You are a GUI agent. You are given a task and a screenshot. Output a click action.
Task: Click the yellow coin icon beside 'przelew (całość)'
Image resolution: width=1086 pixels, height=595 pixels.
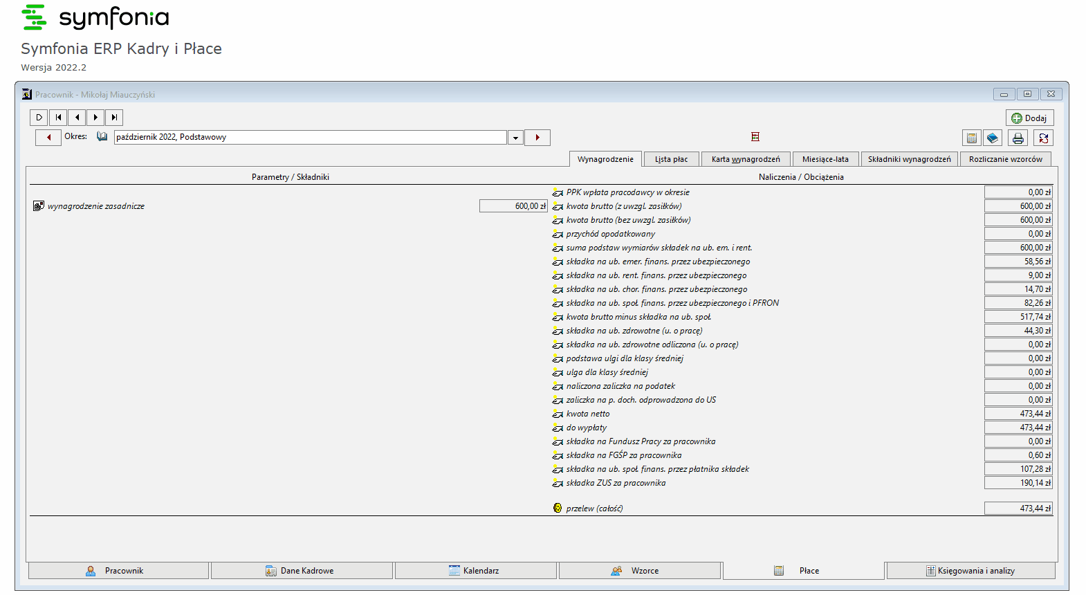pos(558,508)
